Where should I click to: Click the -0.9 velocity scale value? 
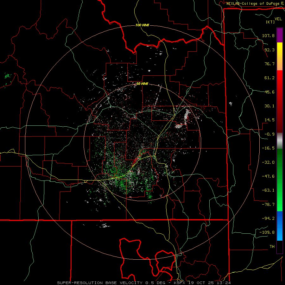tap(269, 134)
